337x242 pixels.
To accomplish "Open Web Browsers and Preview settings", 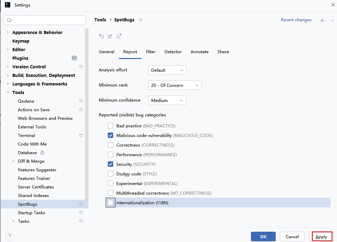I will click(45, 118).
